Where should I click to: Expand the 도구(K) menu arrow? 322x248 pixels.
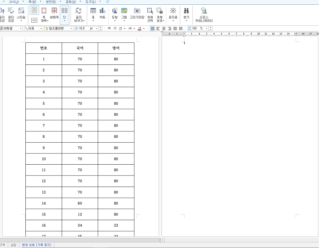click(100, 2)
